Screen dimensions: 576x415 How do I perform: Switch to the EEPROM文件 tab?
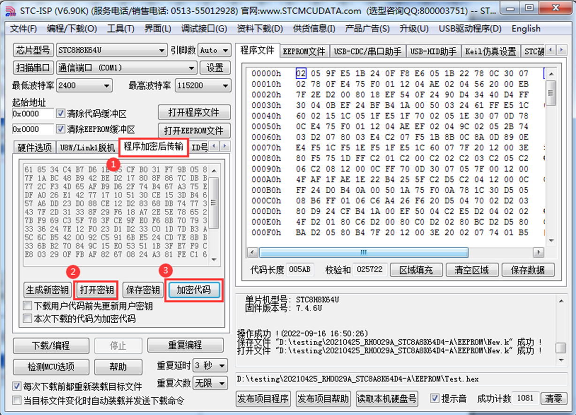304,52
